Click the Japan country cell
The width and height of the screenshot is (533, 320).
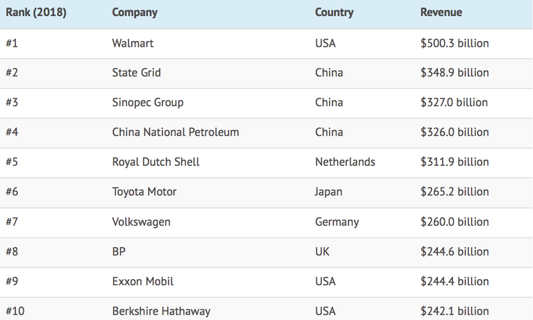click(328, 192)
